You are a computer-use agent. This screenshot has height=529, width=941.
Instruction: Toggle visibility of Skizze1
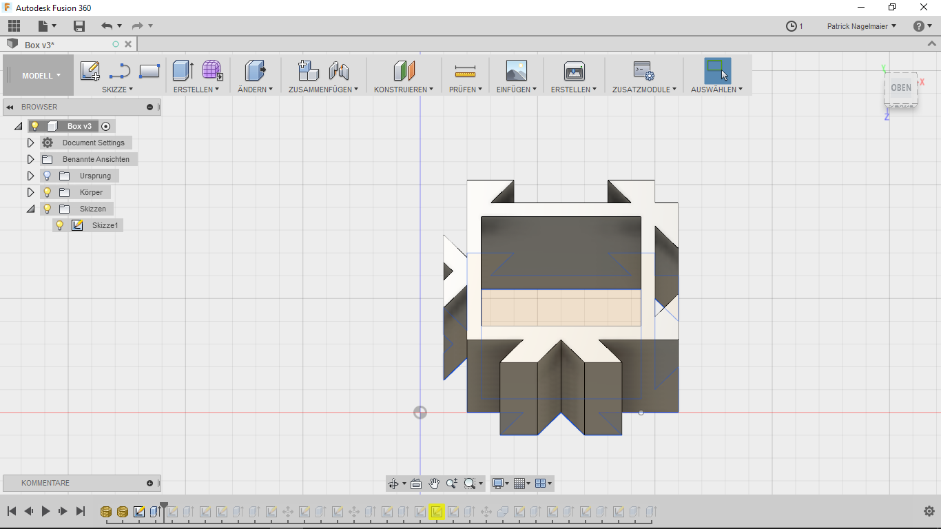point(60,225)
